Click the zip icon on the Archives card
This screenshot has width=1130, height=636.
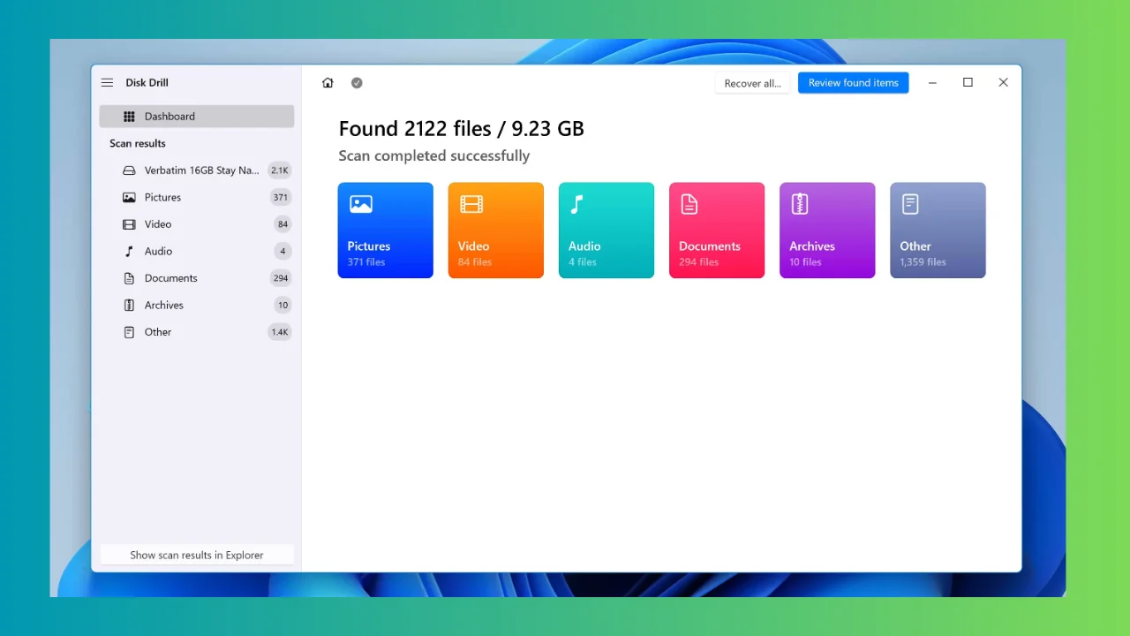point(800,204)
